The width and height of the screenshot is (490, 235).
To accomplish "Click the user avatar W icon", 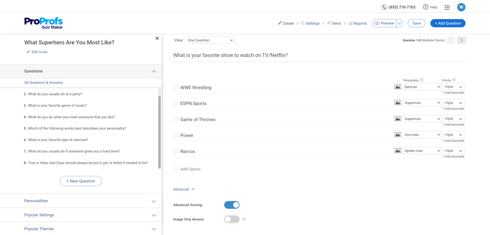I will tap(461, 7).
